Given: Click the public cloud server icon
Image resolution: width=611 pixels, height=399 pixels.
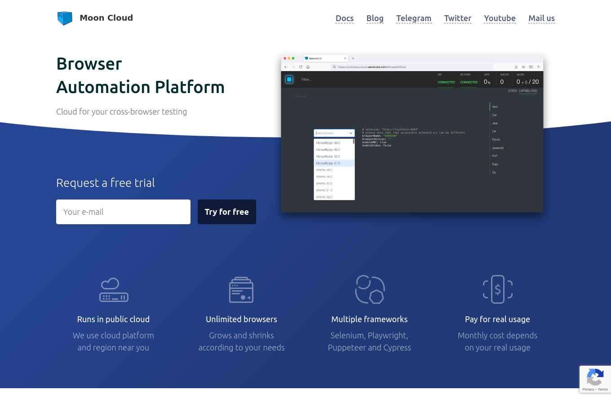Looking at the screenshot, I should pyautogui.click(x=114, y=290).
